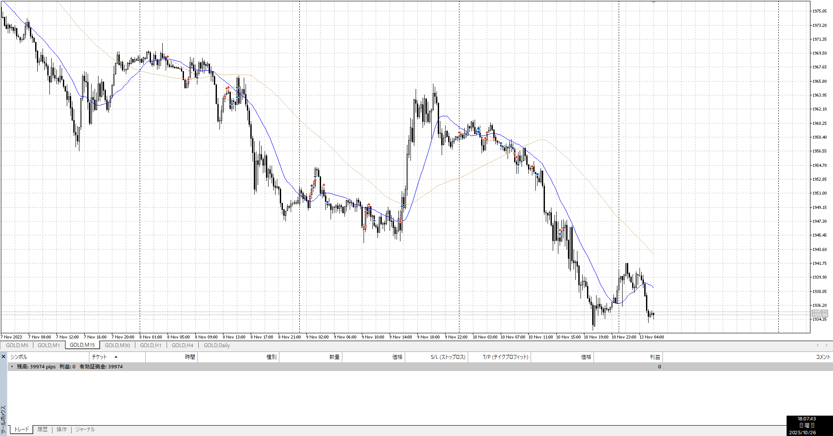Select the 残高 balance summary row
Viewport: 833px width, 436px height.
(x=69, y=367)
